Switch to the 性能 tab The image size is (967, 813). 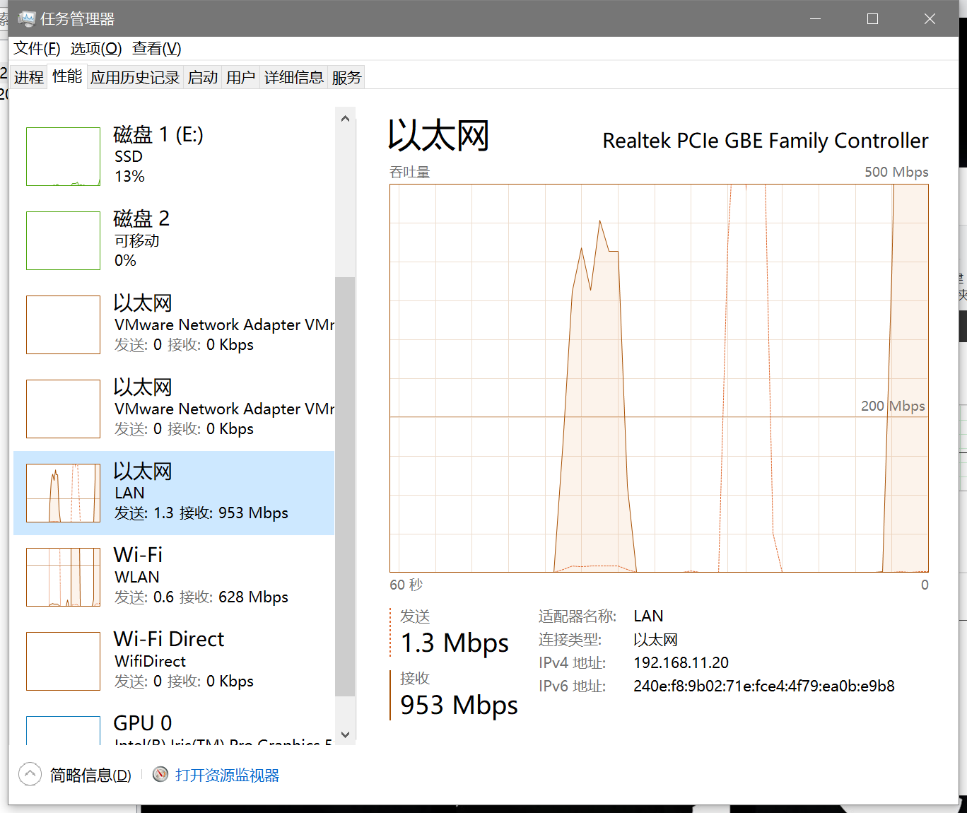[x=67, y=76]
